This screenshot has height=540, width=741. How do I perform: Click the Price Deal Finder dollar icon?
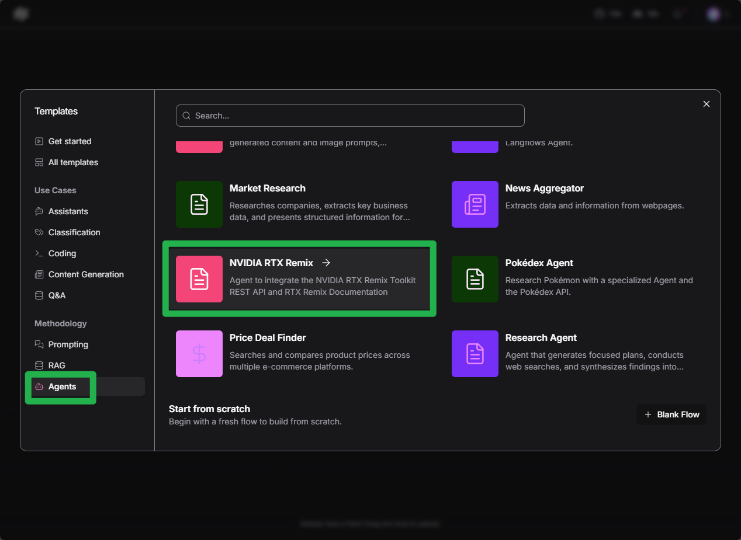(199, 354)
